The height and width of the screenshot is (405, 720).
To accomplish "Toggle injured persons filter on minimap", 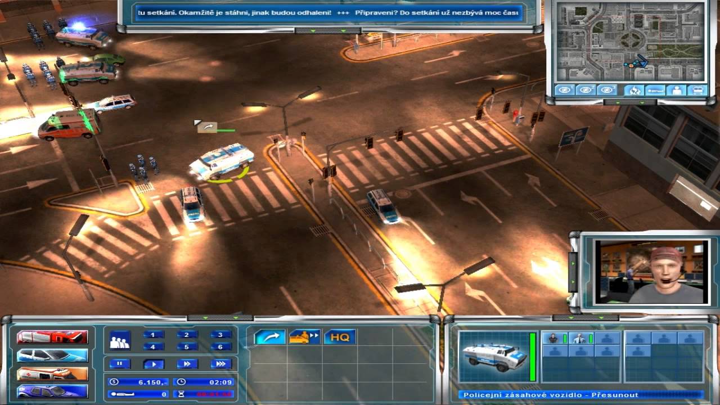I will point(655,89).
